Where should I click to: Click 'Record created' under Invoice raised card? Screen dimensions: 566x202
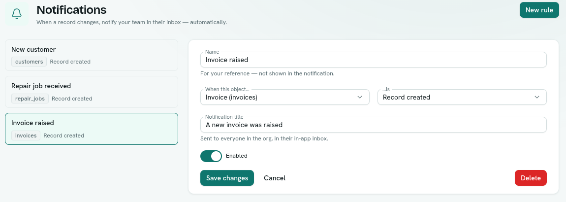[x=64, y=135]
